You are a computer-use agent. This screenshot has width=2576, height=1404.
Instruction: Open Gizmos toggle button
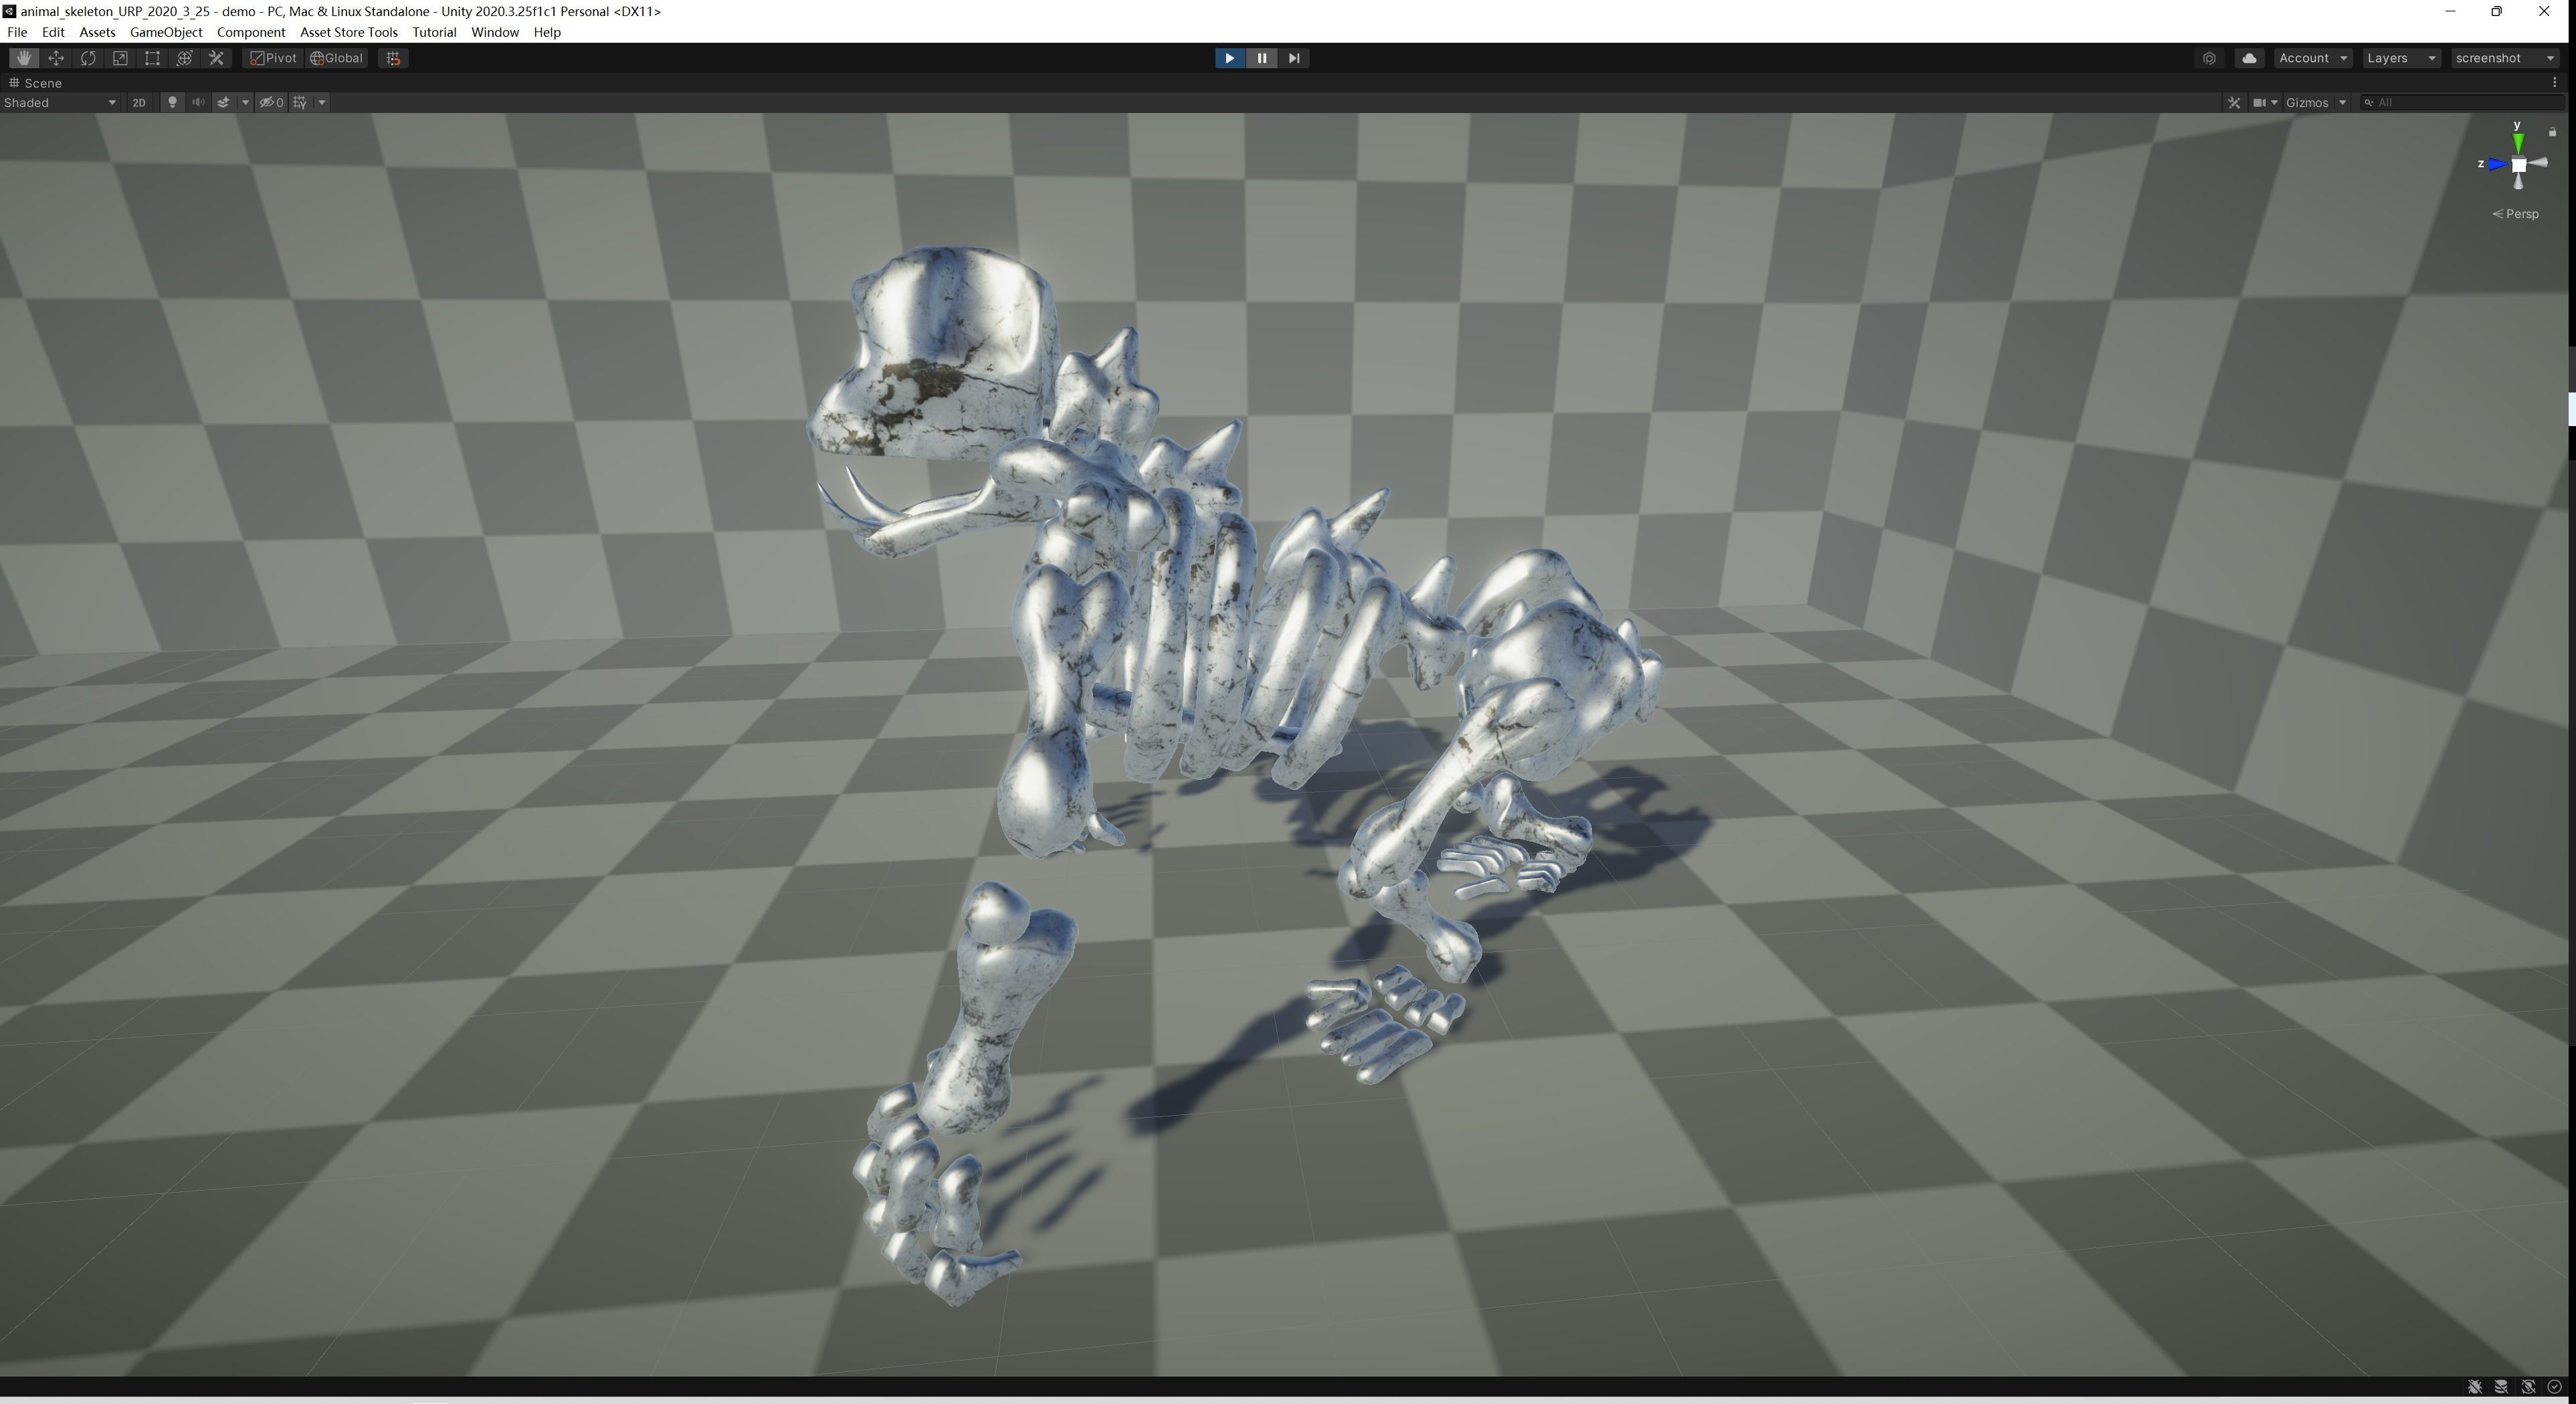2307,102
